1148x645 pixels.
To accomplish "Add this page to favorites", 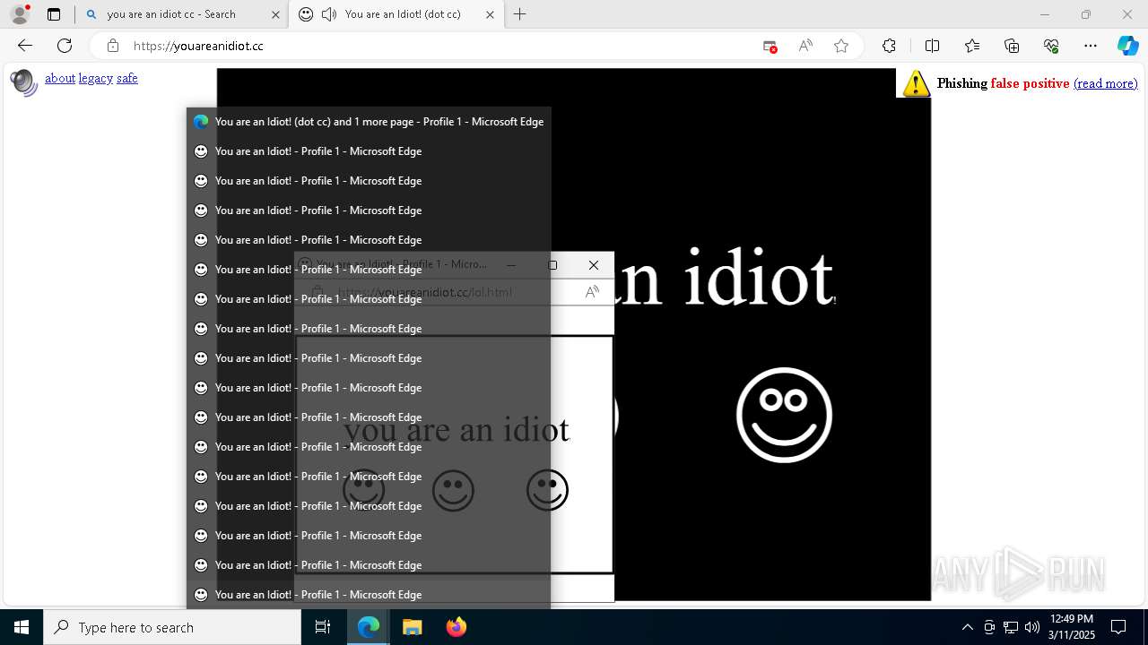I will [841, 46].
